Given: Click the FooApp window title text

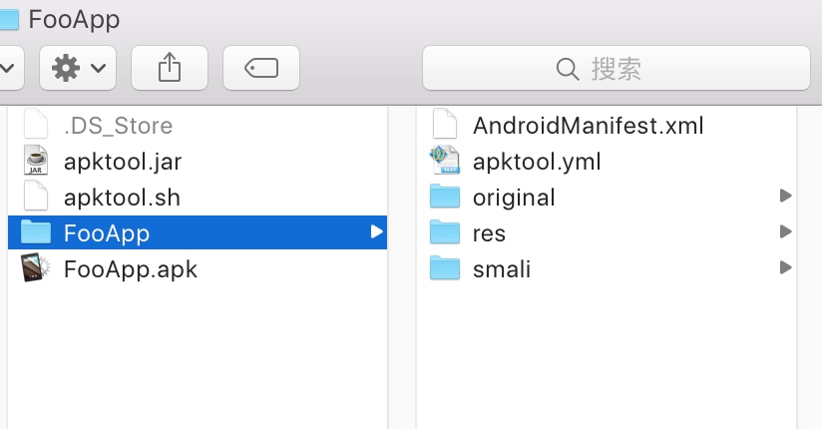Looking at the screenshot, I should coord(74,20).
